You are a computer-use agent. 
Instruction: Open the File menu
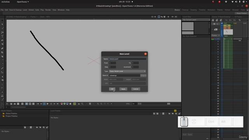(x=2, y=10)
